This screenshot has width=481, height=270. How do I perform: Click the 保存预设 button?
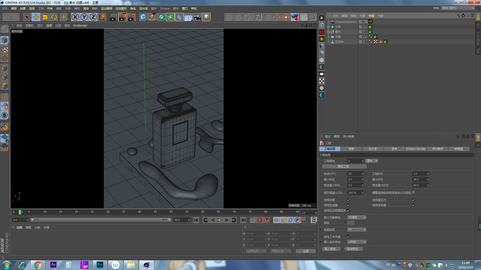click(353, 249)
